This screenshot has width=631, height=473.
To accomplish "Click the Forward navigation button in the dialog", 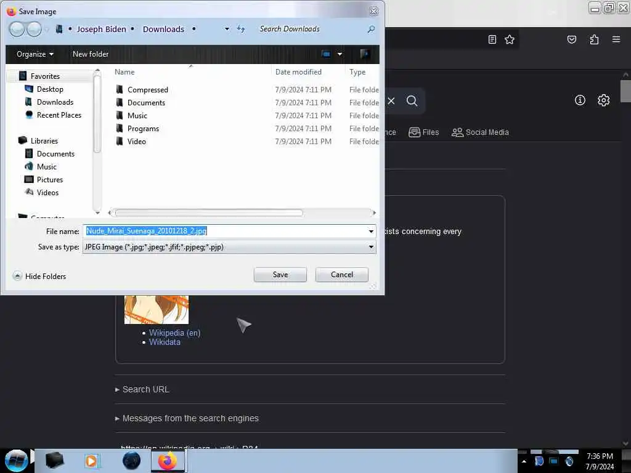I will (x=35, y=29).
